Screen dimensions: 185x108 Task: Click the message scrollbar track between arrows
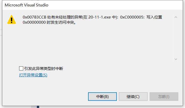point(176,38)
